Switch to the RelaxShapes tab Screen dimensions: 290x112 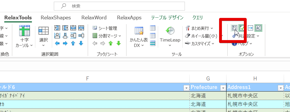[56, 18]
